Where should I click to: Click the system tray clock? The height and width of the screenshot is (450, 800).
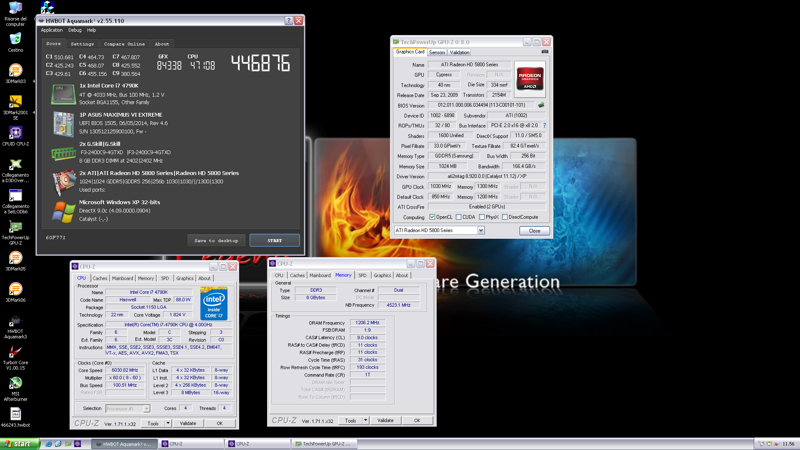(x=788, y=444)
